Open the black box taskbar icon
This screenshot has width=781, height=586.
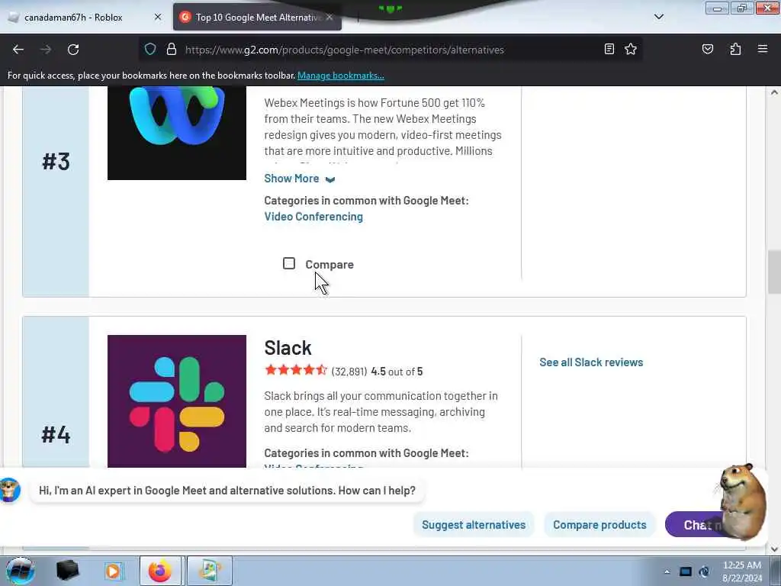point(68,571)
